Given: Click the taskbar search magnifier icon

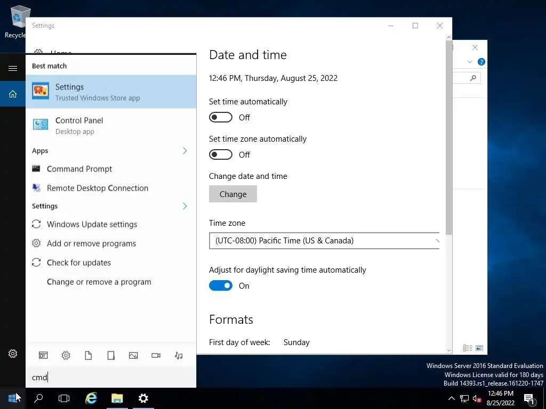Looking at the screenshot, I should pyautogui.click(x=38, y=398).
